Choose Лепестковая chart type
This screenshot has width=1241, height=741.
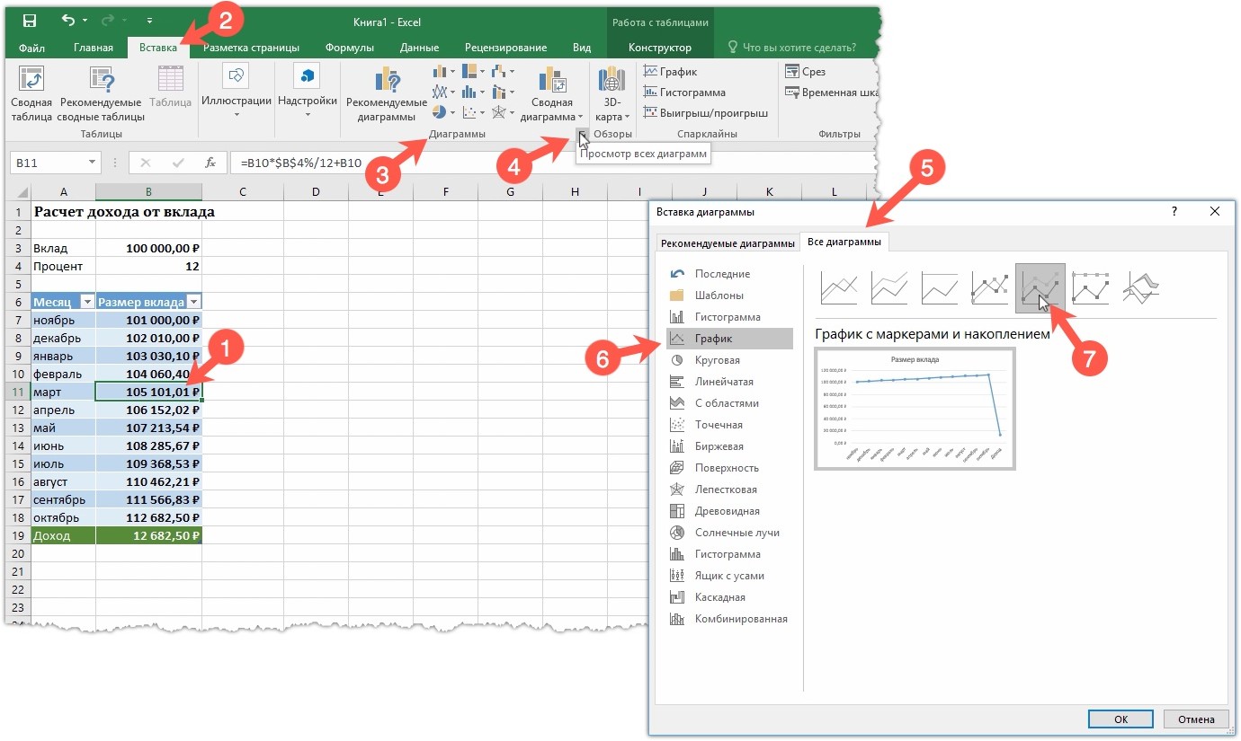(729, 490)
